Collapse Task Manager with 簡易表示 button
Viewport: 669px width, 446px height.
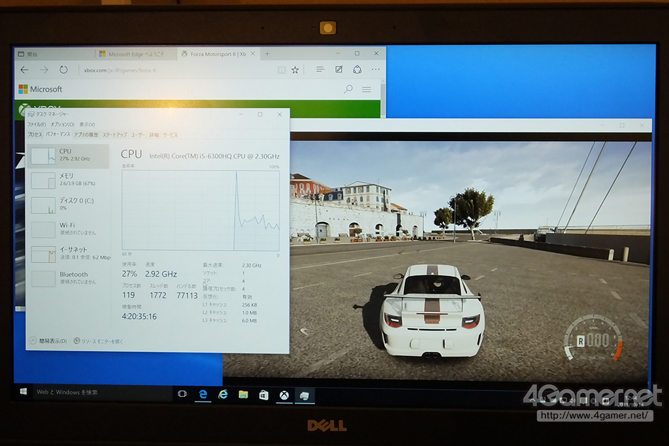[49, 341]
